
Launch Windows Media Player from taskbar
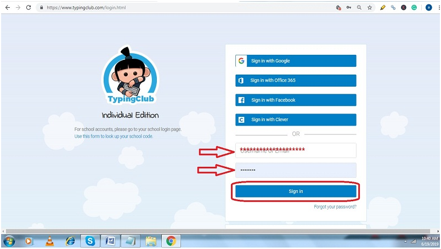29,241
